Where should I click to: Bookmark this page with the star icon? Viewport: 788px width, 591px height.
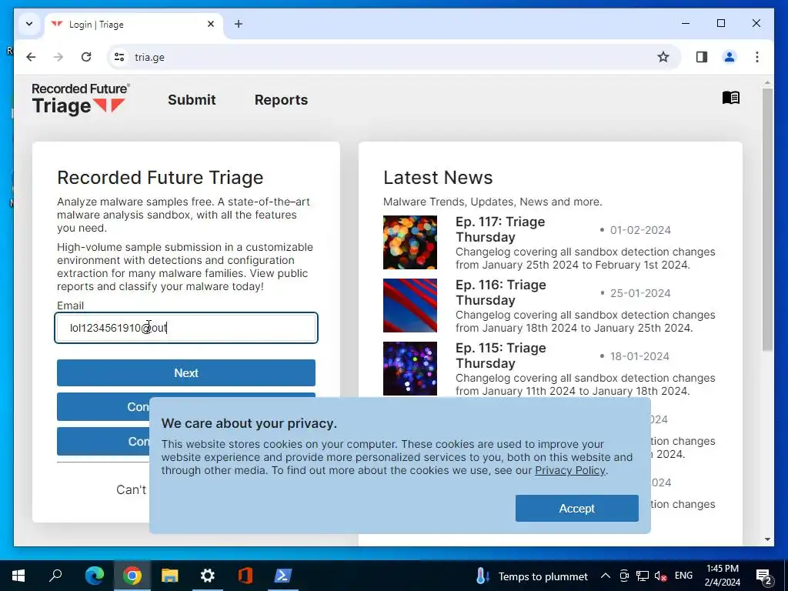tap(663, 57)
